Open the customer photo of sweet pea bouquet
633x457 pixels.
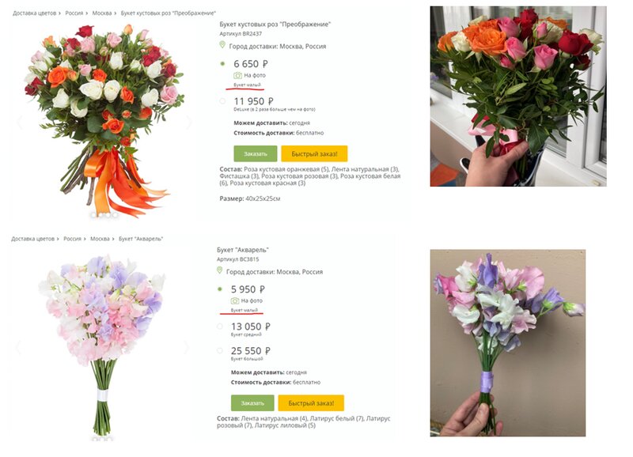(x=507, y=343)
